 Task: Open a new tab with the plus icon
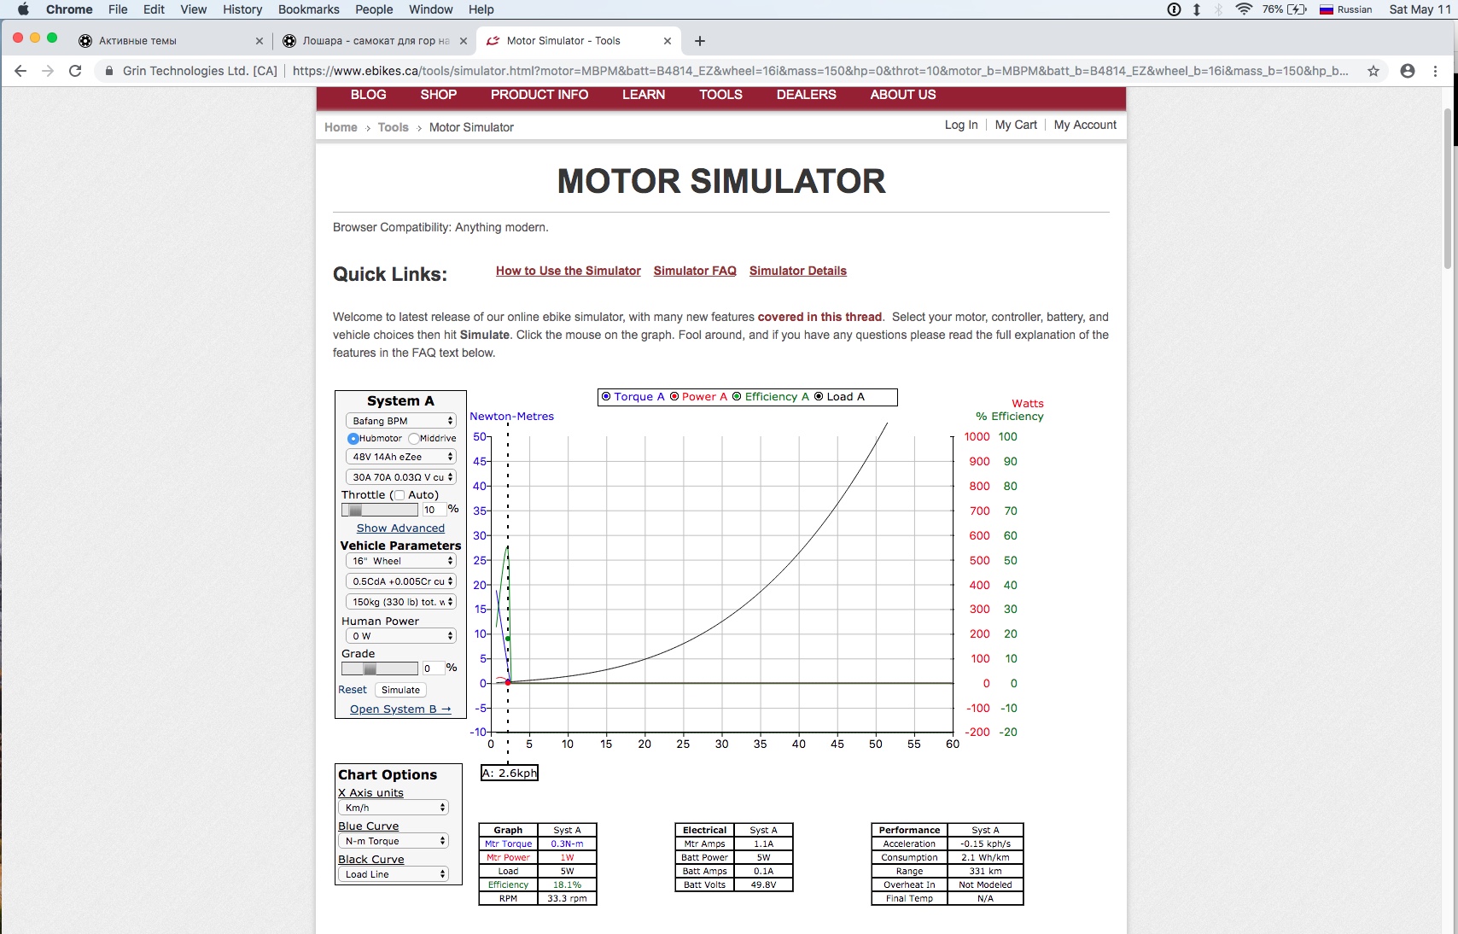pyautogui.click(x=700, y=41)
